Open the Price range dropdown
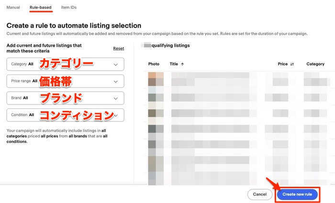The width and height of the screenshot is (335, 203). pos(66,81)
